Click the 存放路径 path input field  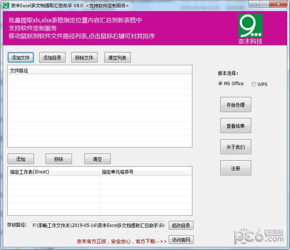point(98,225)
